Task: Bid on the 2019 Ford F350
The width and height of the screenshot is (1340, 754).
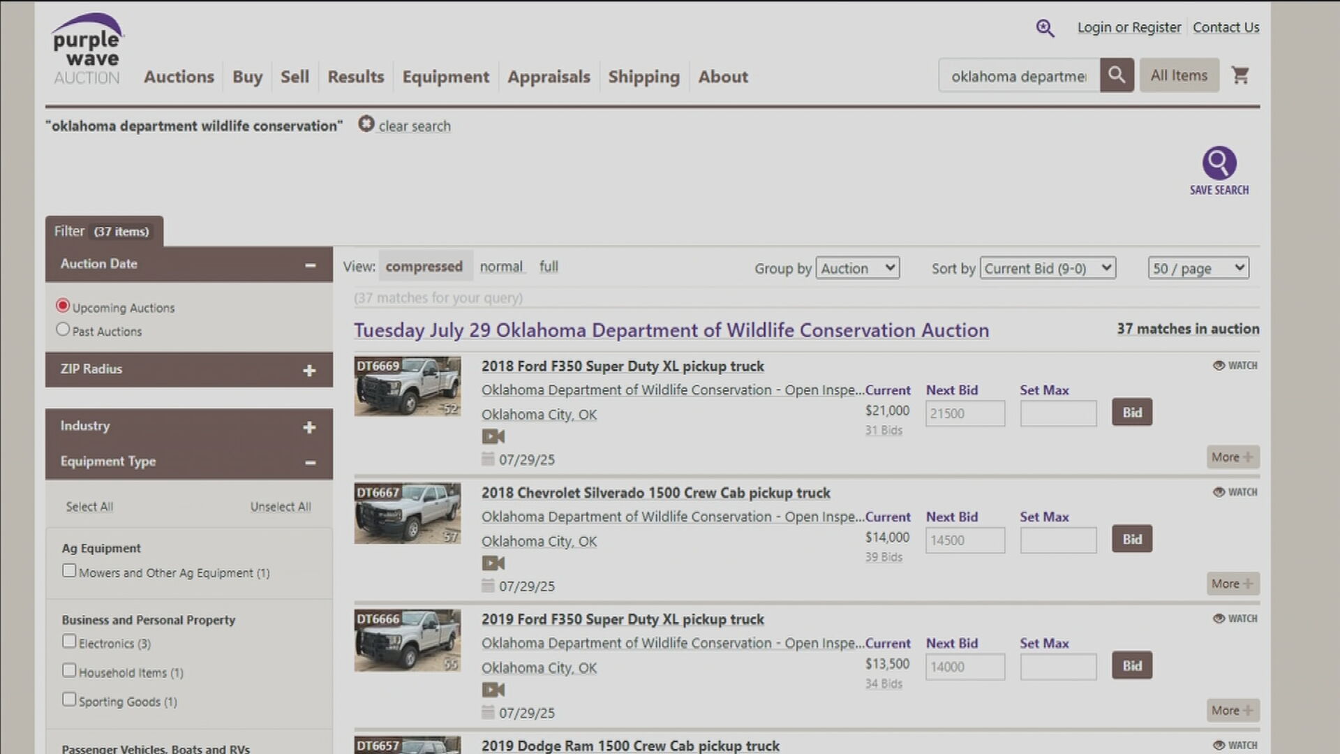Action: pyautogui.click(x=1132, y=665)
